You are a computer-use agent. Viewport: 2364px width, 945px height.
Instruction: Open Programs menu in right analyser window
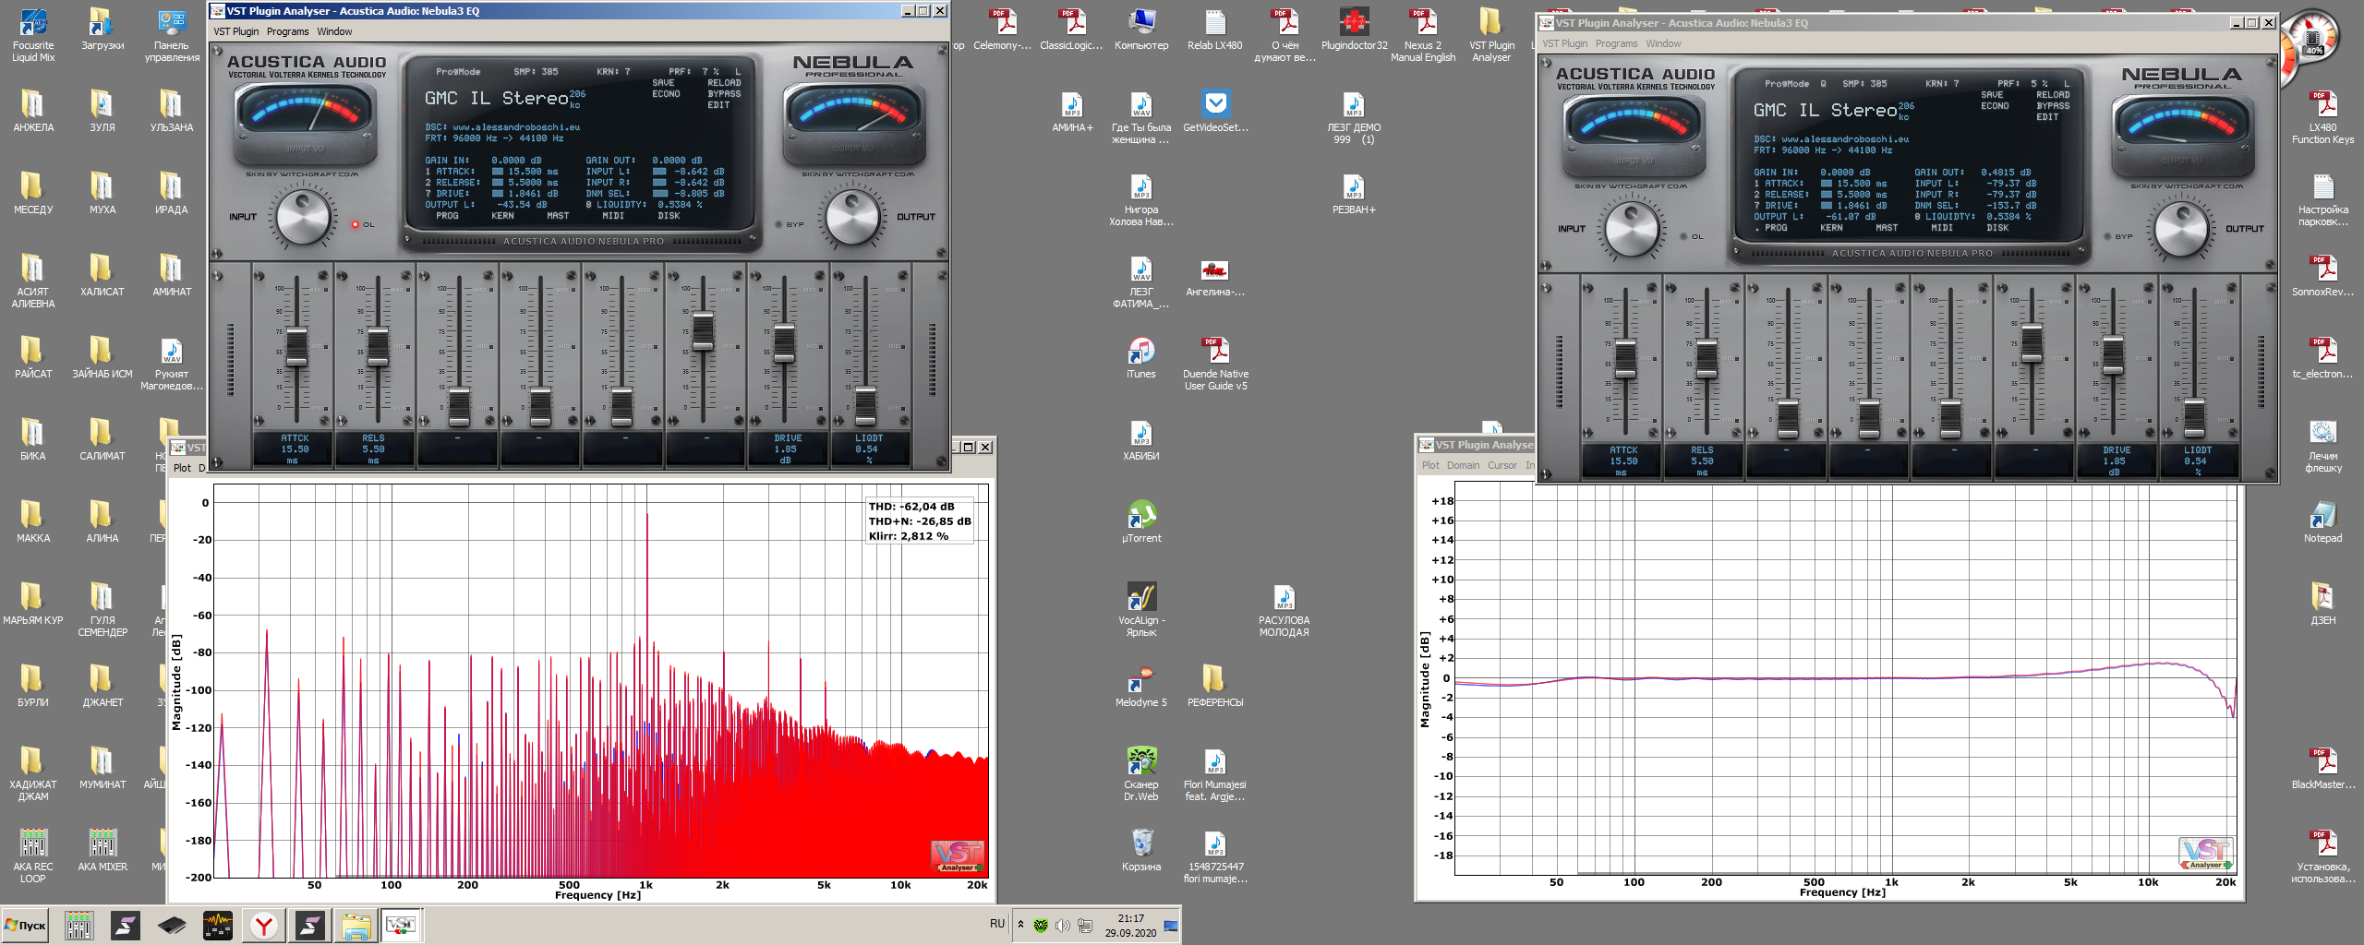click(1616, 43)
